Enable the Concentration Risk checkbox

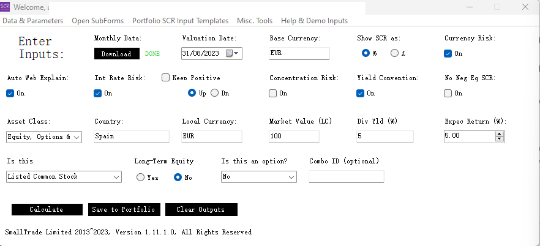(x=273, y=93)
